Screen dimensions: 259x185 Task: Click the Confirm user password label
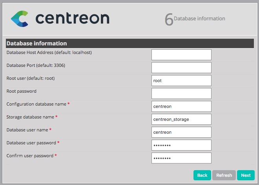coord(30,156)
